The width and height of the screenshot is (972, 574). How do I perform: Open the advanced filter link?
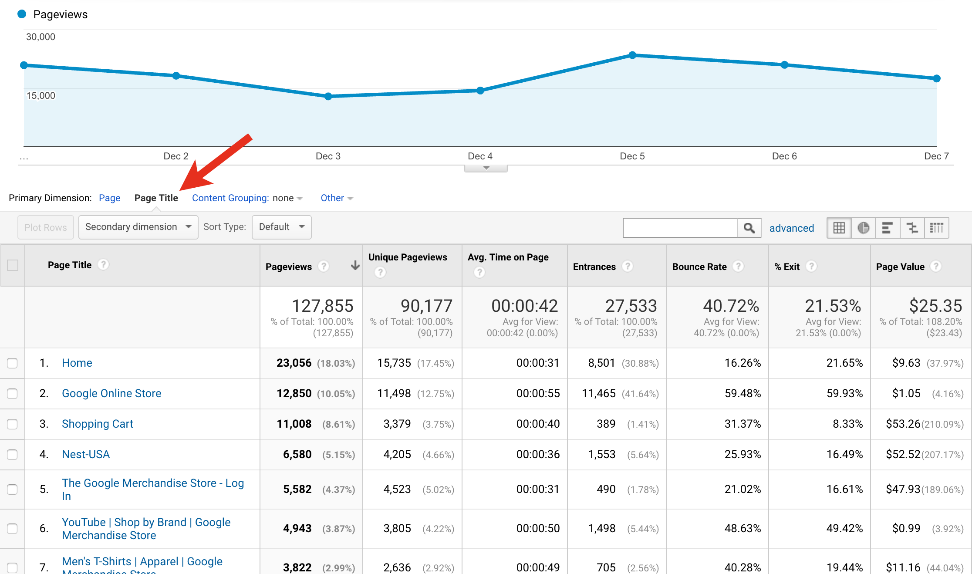pos(792,228)
